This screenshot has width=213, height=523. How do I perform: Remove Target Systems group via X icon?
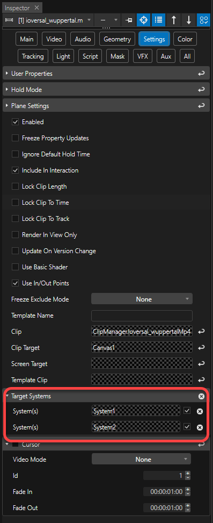tap(201, 396)
